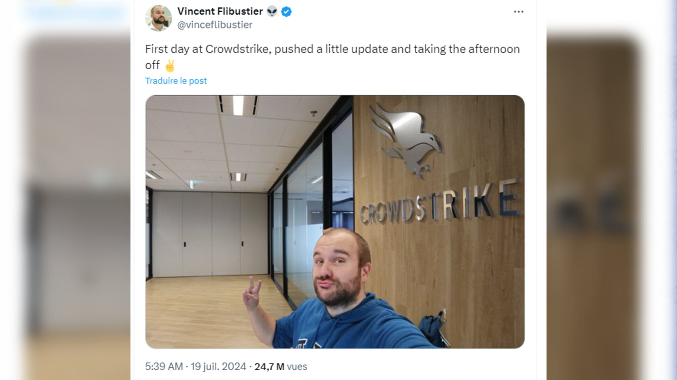The width and height of the screenshot is (677, 380).
Task: Click the blue verified badge
Action: [x=286, y=12]
